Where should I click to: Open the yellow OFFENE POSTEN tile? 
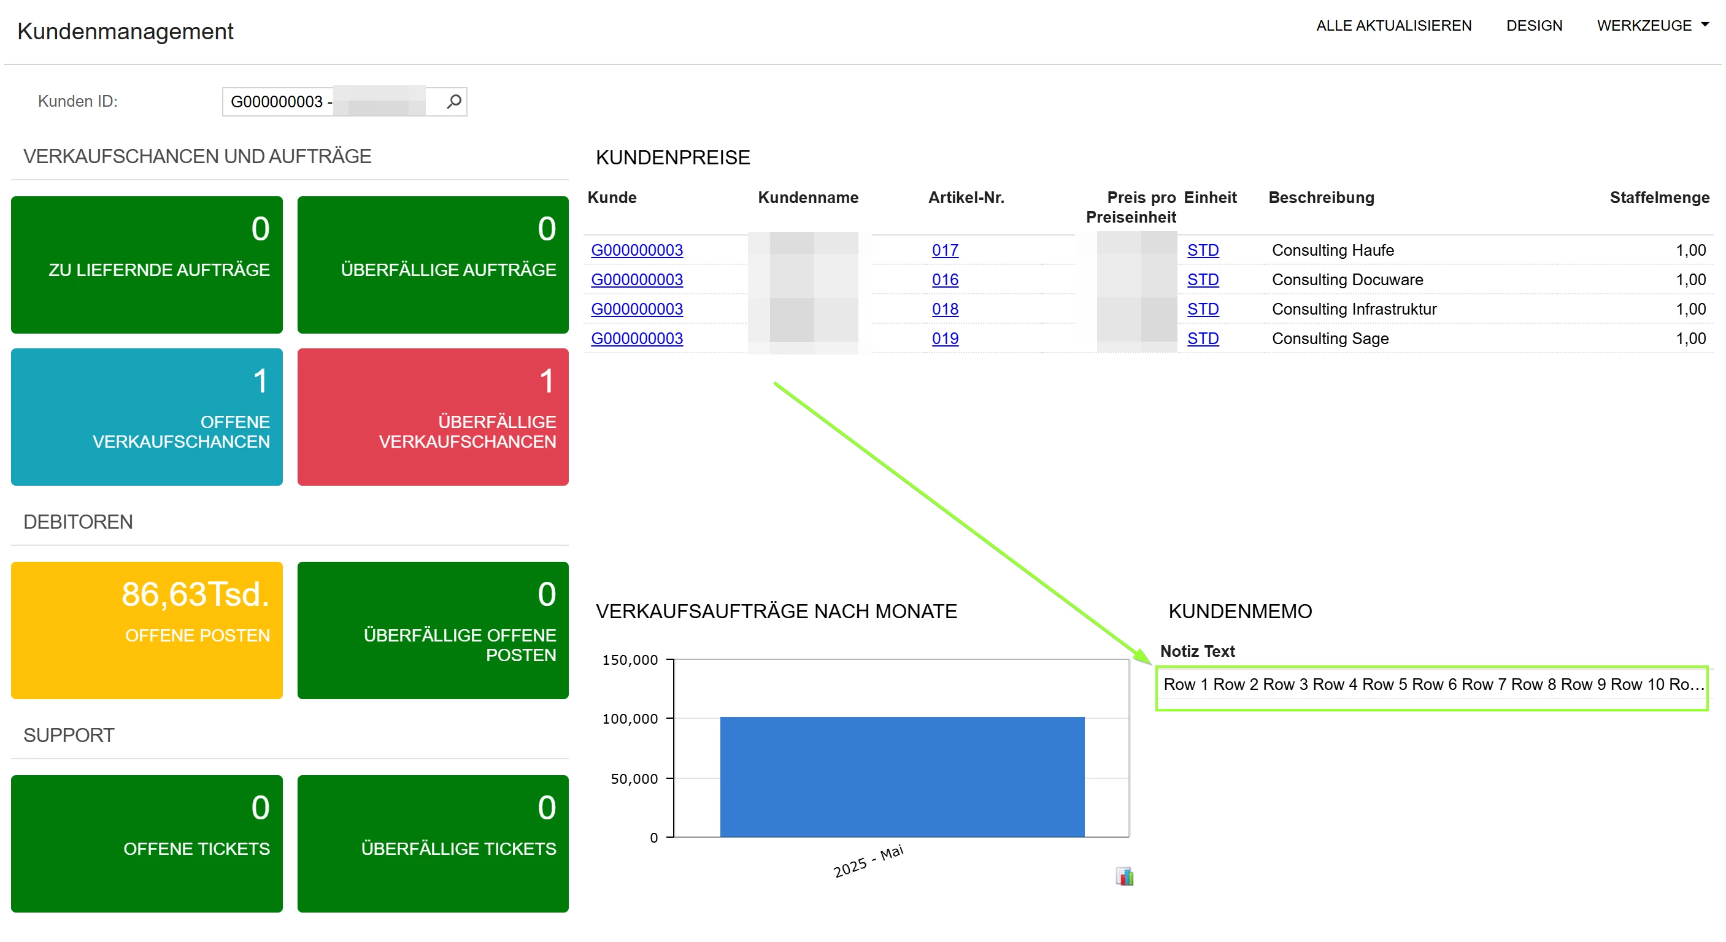coord(147,630)
